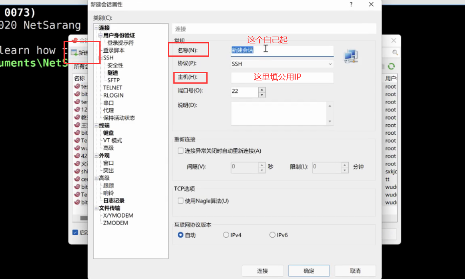Viewport: 465px width, 279px height.
Task: Select SFTP in the category tree
Action: pos(113,80)
